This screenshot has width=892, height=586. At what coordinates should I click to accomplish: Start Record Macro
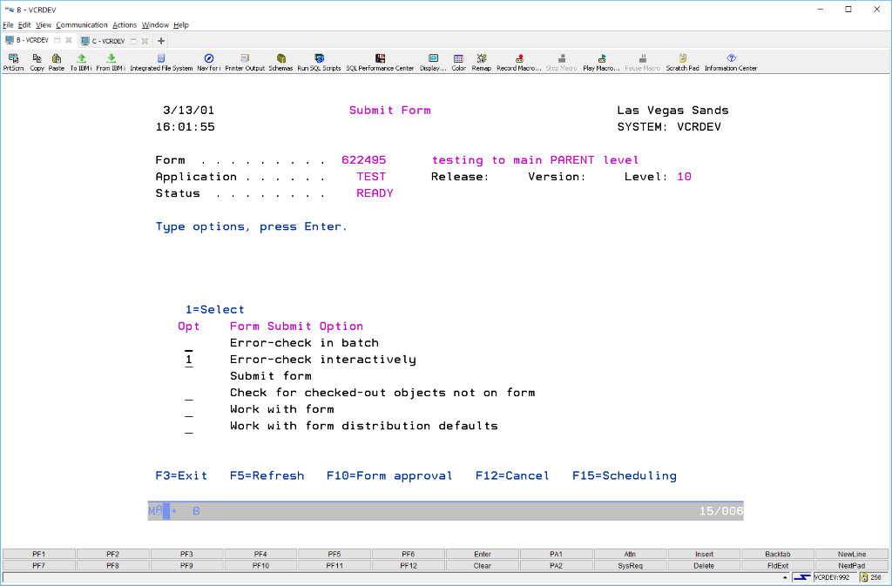pyautogui.click(x=519, y=62)
